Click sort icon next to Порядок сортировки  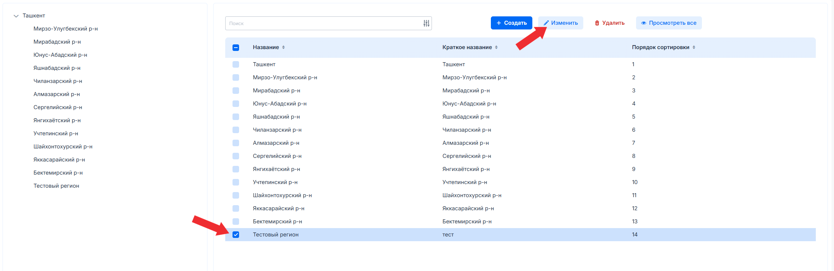[x=694, y=47]
